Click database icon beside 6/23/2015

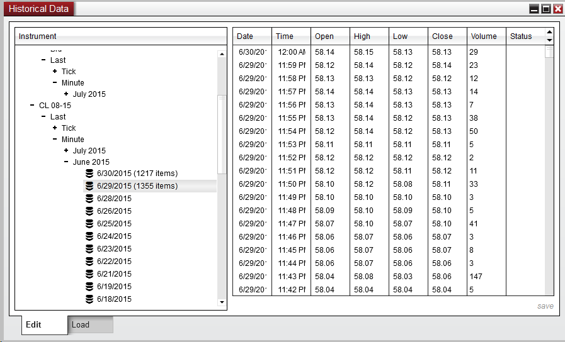pos(89,249)
